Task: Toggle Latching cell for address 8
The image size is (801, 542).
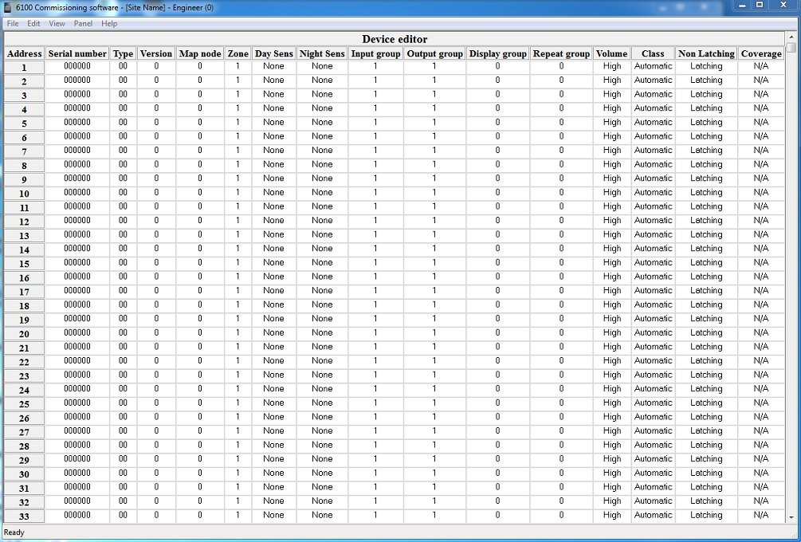Action: click(706, 164)
